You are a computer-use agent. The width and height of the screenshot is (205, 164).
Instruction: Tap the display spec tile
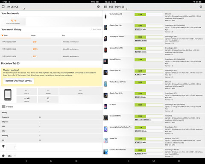pyautogui.click(x=27, y=91)
